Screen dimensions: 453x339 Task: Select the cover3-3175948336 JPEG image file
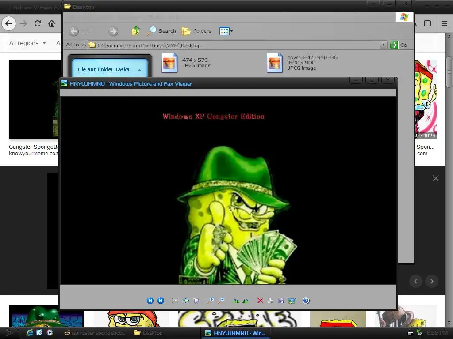pos(302,63)
